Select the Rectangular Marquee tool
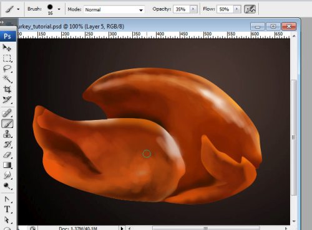This screenshot has width=312, height=230. (x=7, y=58)
